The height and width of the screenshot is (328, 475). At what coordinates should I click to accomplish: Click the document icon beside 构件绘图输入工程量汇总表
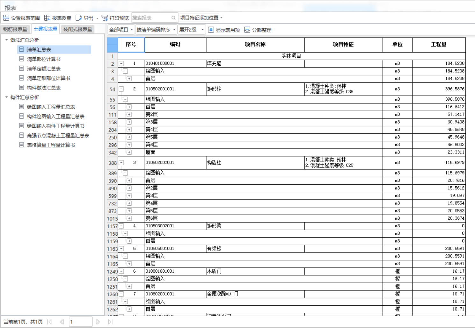click(x=21, y=116)
